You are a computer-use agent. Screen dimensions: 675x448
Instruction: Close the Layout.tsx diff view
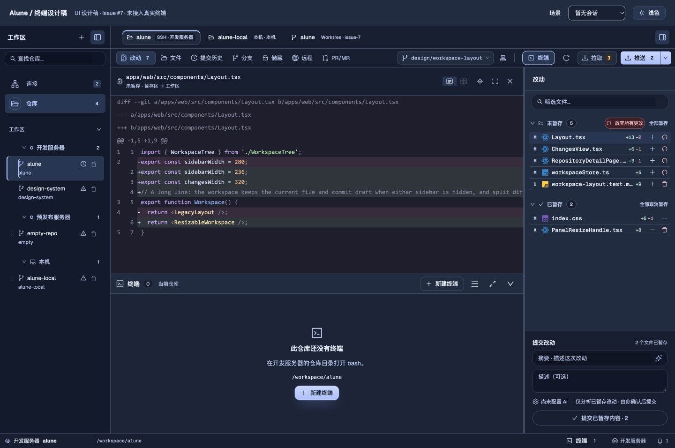[510, 81]
